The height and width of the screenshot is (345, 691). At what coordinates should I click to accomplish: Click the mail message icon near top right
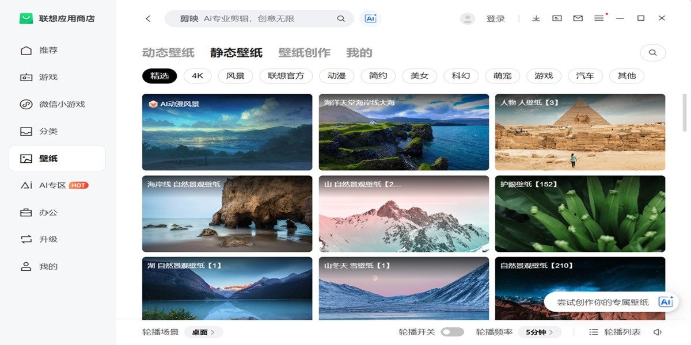coord(578,18)
